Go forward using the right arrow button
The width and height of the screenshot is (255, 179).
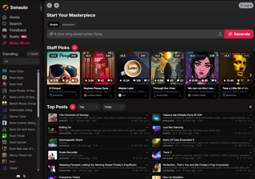point(57,5)
